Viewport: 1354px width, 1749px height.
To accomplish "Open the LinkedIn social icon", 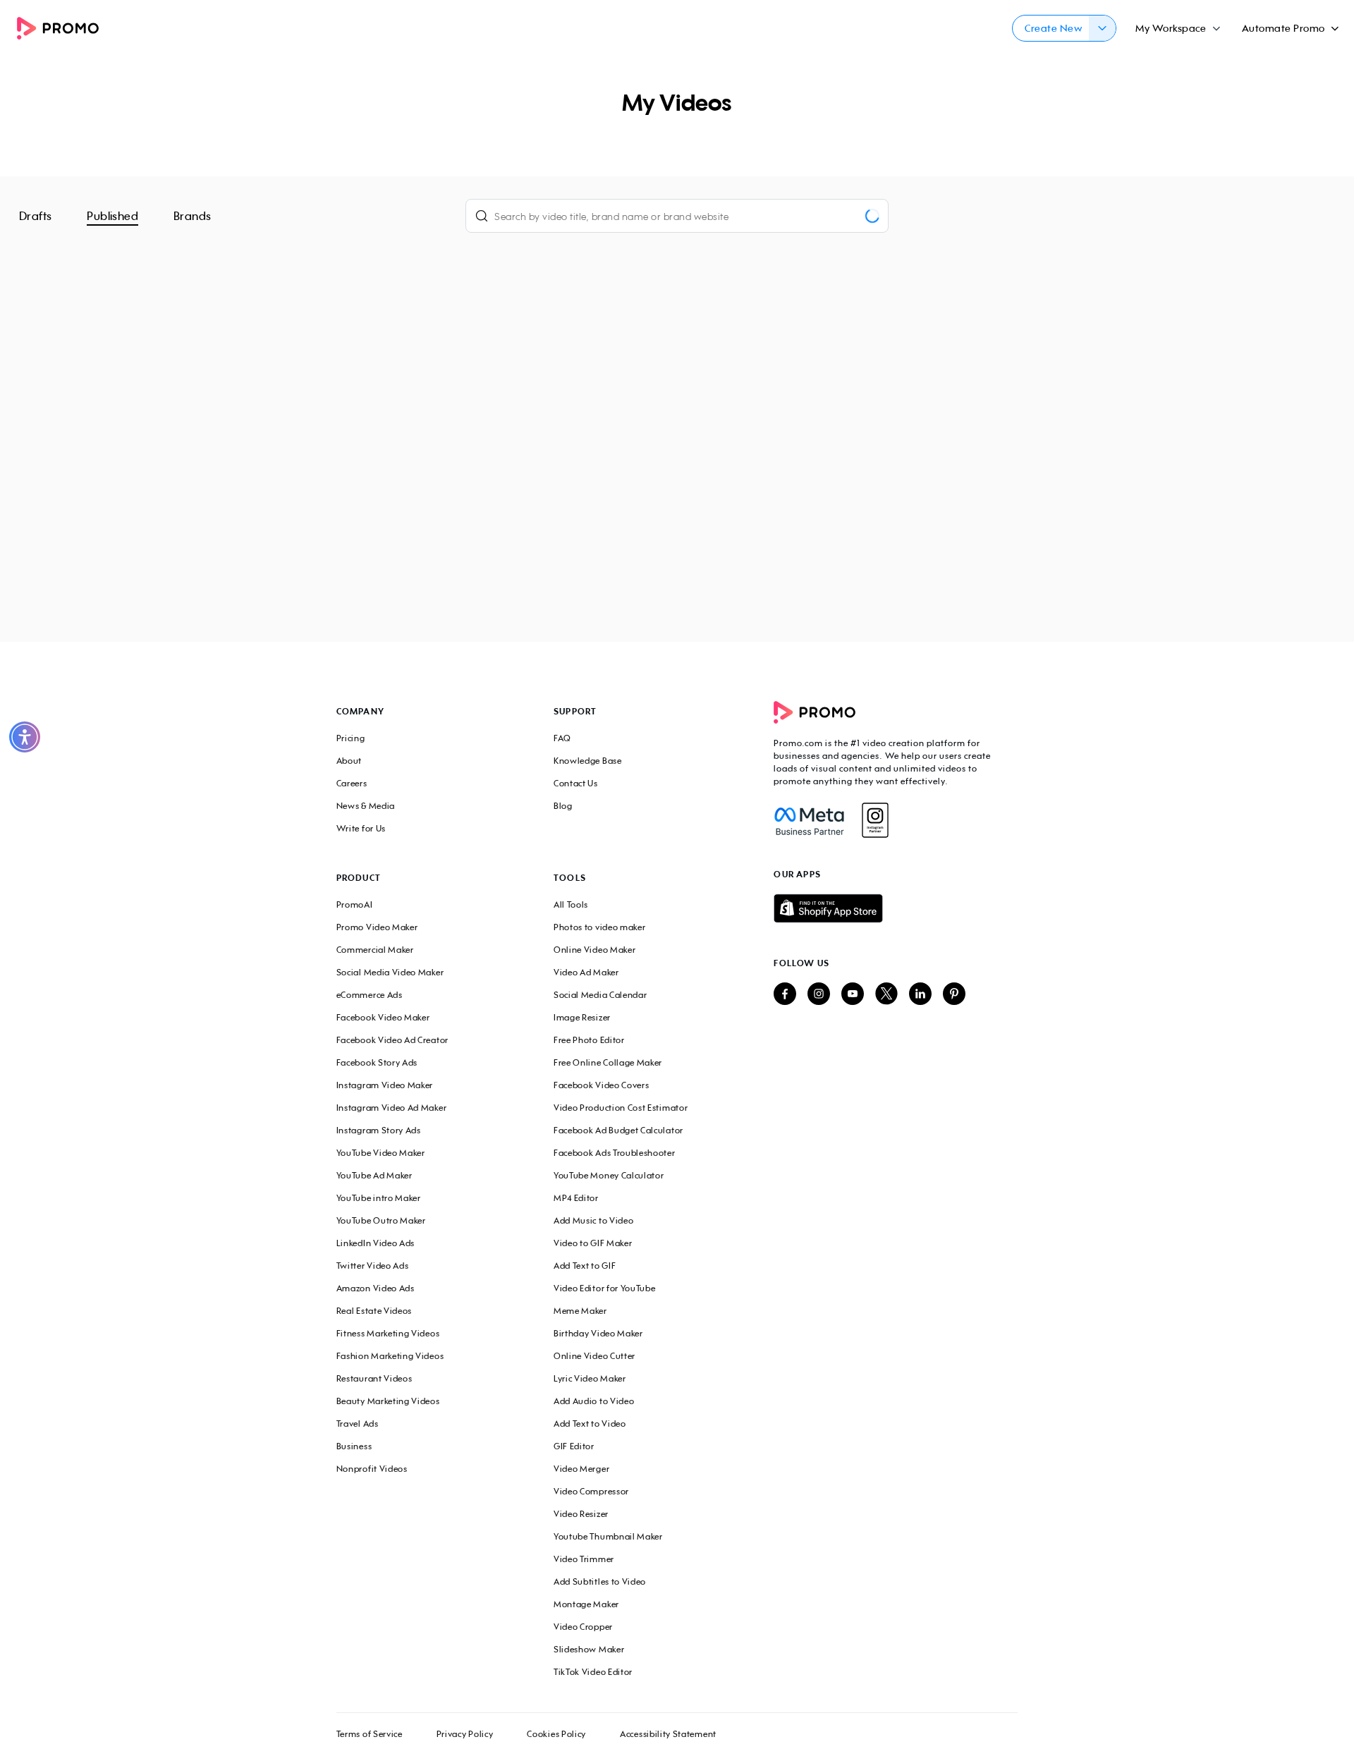I will 920,994.
